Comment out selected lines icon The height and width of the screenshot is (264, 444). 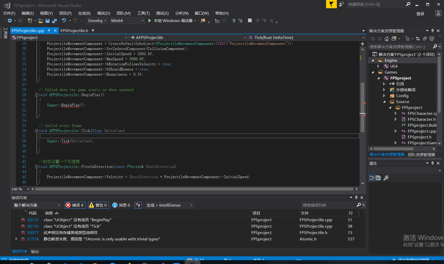click(x=234, y=21)
